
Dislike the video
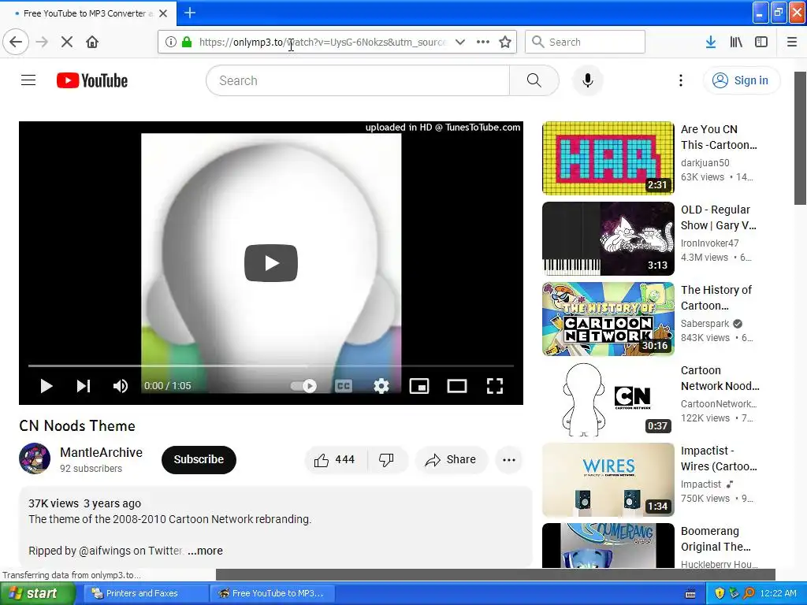(x=387, y=459)
